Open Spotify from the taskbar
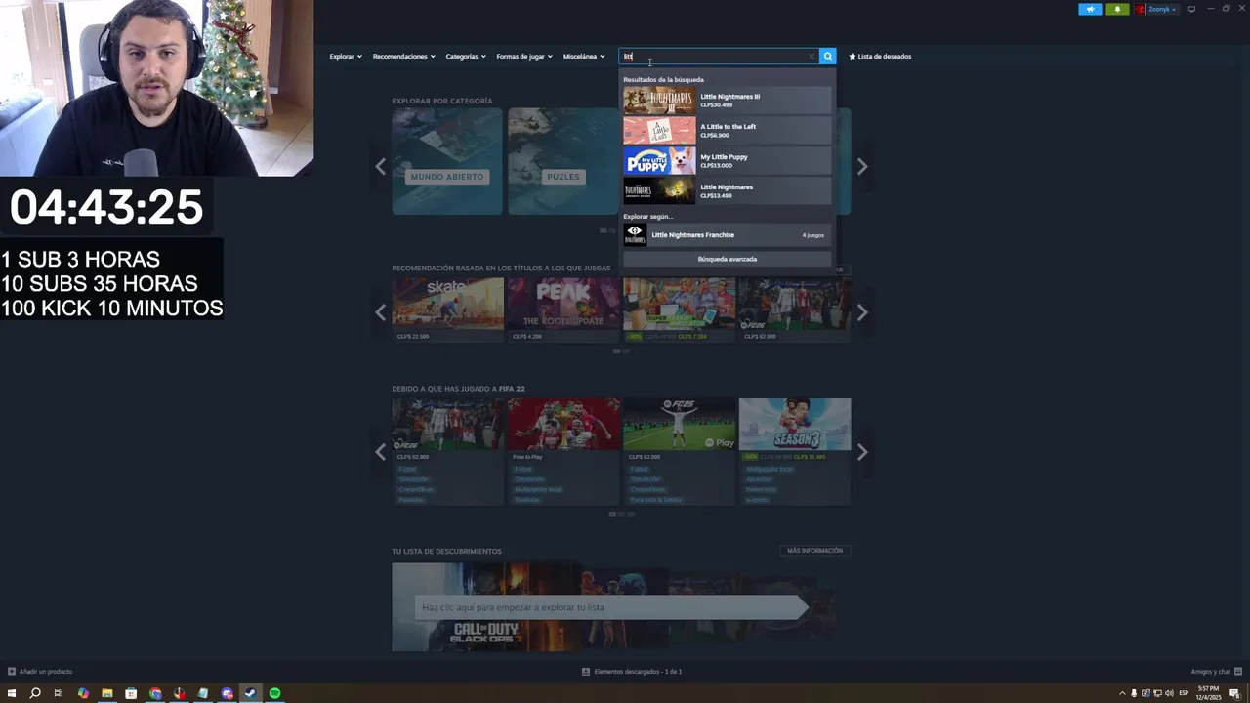 [275, 693]
